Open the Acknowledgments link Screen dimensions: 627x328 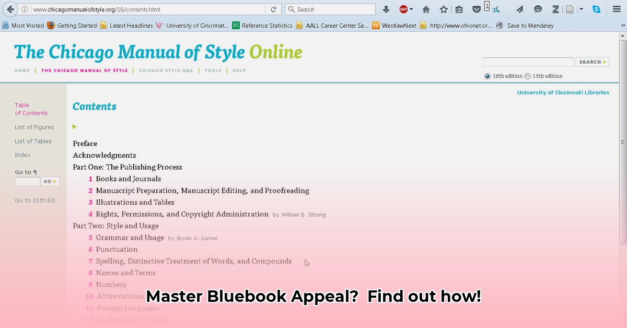pyautogui.click(x=104, y=155)
